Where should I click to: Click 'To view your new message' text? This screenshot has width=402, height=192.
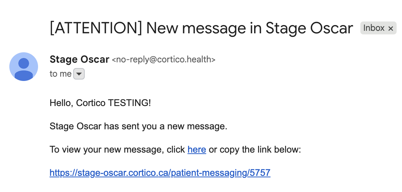point(107,149)
